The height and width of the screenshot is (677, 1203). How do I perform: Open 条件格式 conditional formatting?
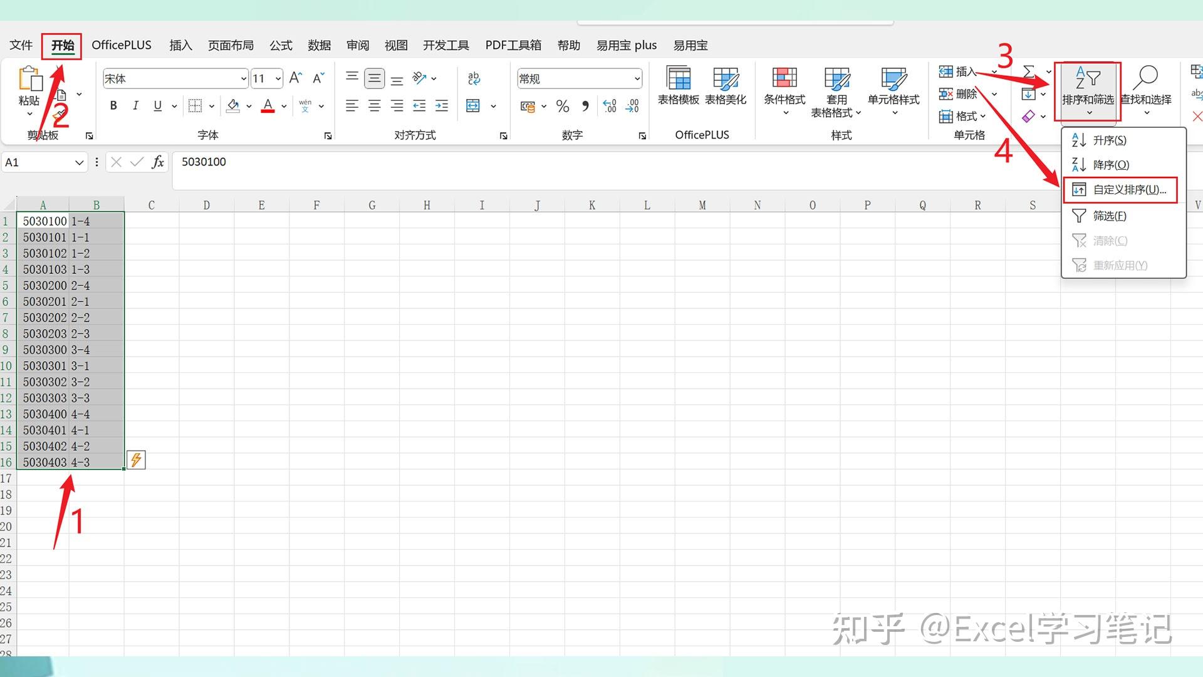[784, 92]
